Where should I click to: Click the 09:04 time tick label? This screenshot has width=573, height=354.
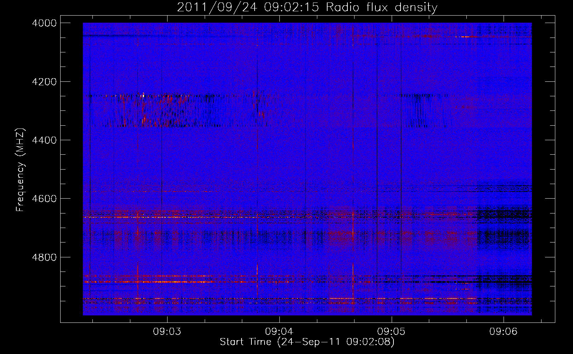click(x=279, y=332)
